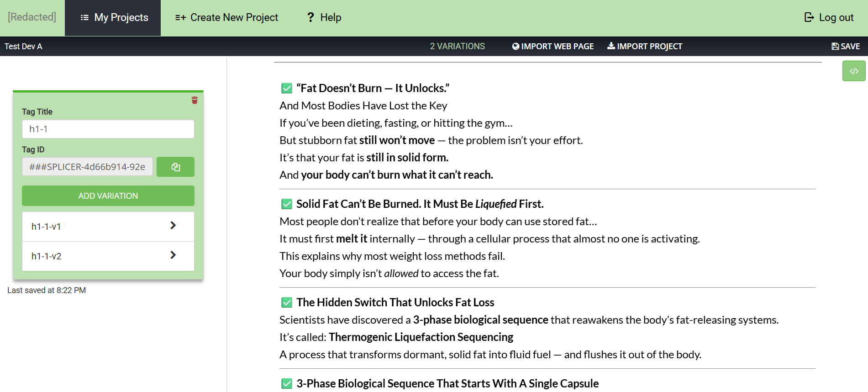The width and height of the screenshot is (868, 392).
Task: Toggle checkbox beside The Hidden Switch heading
Action: (x=287, y=302)
